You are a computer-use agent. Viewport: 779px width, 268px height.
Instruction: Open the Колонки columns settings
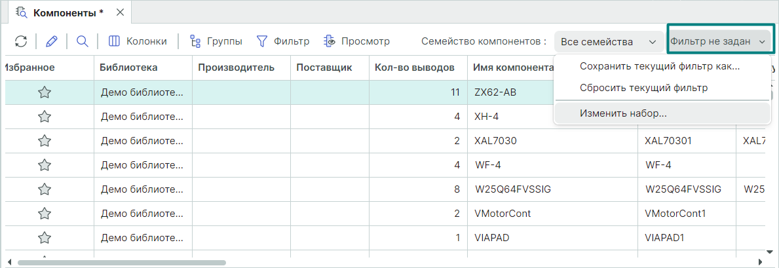138,41
